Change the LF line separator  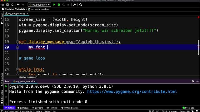click(x=157, y=111)
